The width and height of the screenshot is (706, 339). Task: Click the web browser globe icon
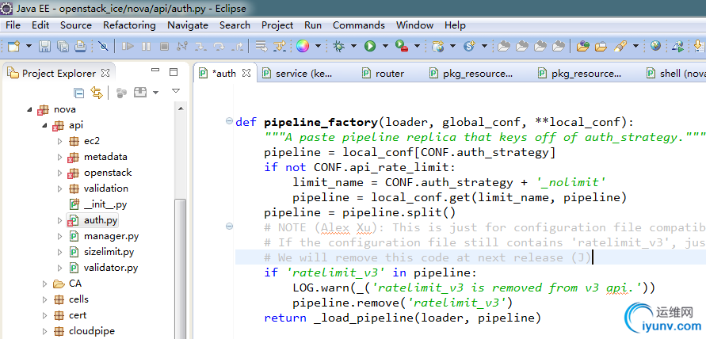655,46
